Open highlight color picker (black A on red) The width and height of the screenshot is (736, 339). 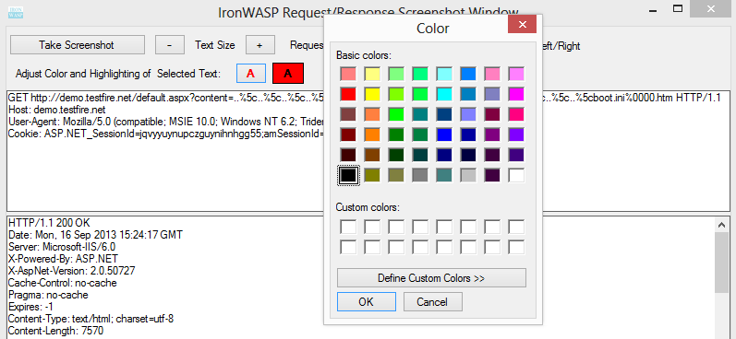(x=288, y=73)
